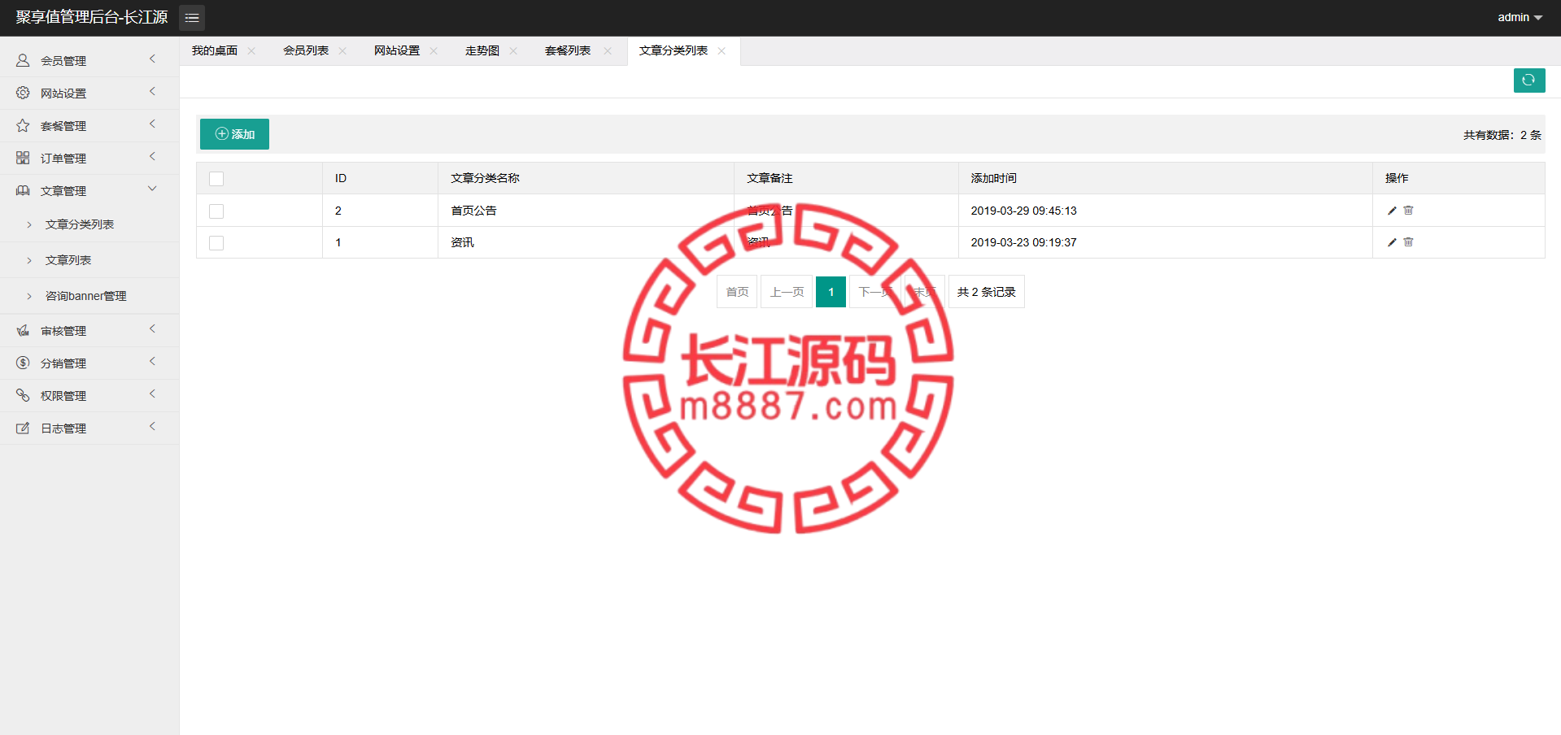Switch to the 套餐列表 tab
This screenshot has width=1561, height=735.
click(x=568, y=50)
